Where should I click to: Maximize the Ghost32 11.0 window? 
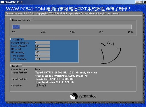pos(141,2)
